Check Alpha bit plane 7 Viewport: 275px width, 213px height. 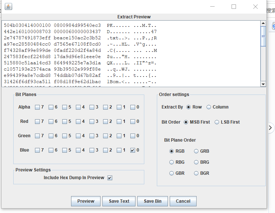click(x=37, y=107)
